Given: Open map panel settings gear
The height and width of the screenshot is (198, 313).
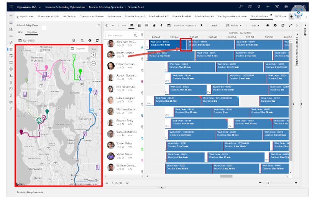Looking at the screenshot, I should pyautogui.click(x=90, y=41).
